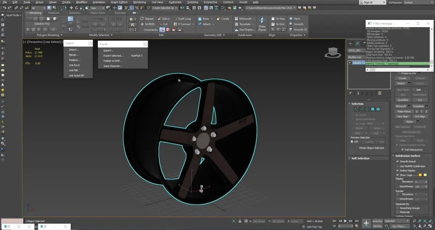
Task: Click the QuickSlice button in command panel
Action: point(403,100)
